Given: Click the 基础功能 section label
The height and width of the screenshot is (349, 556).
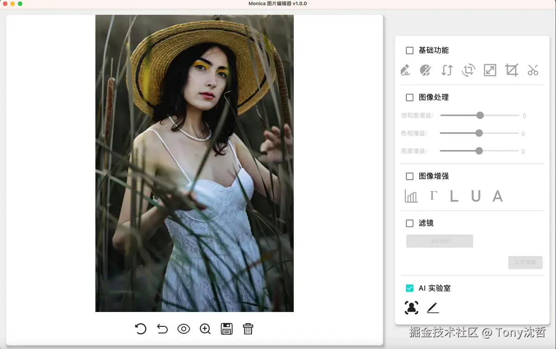Looking at the screenshot, I should [434, 50].
